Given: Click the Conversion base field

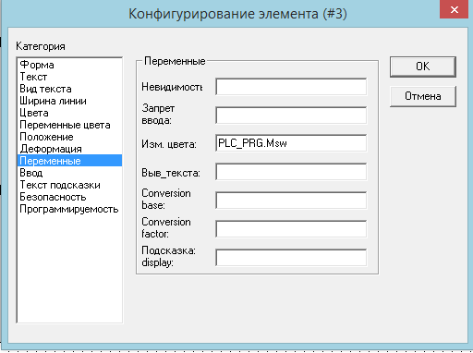Looking at the screenshot, I should tap(291, 201).
